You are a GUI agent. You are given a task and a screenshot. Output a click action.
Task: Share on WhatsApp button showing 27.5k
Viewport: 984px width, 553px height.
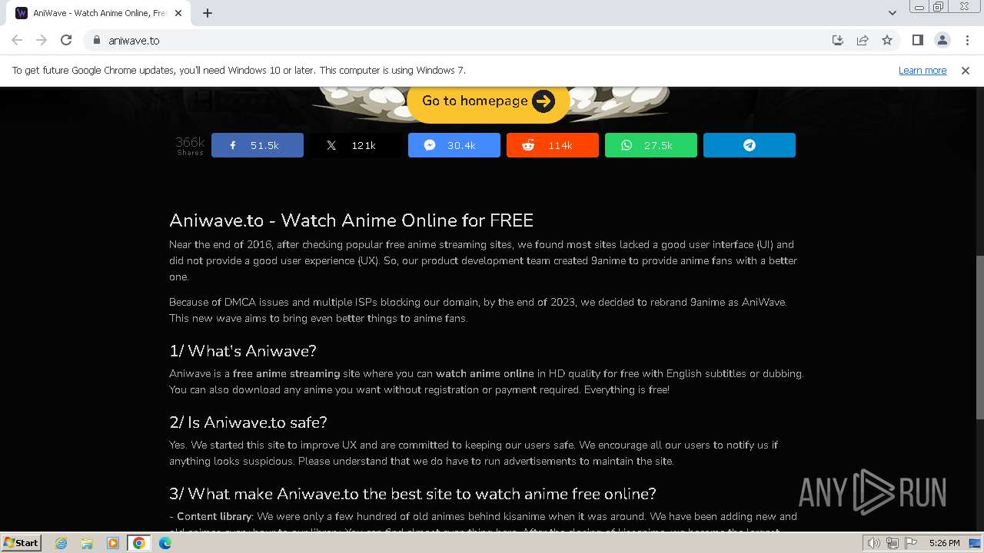(x=651, y=145)
